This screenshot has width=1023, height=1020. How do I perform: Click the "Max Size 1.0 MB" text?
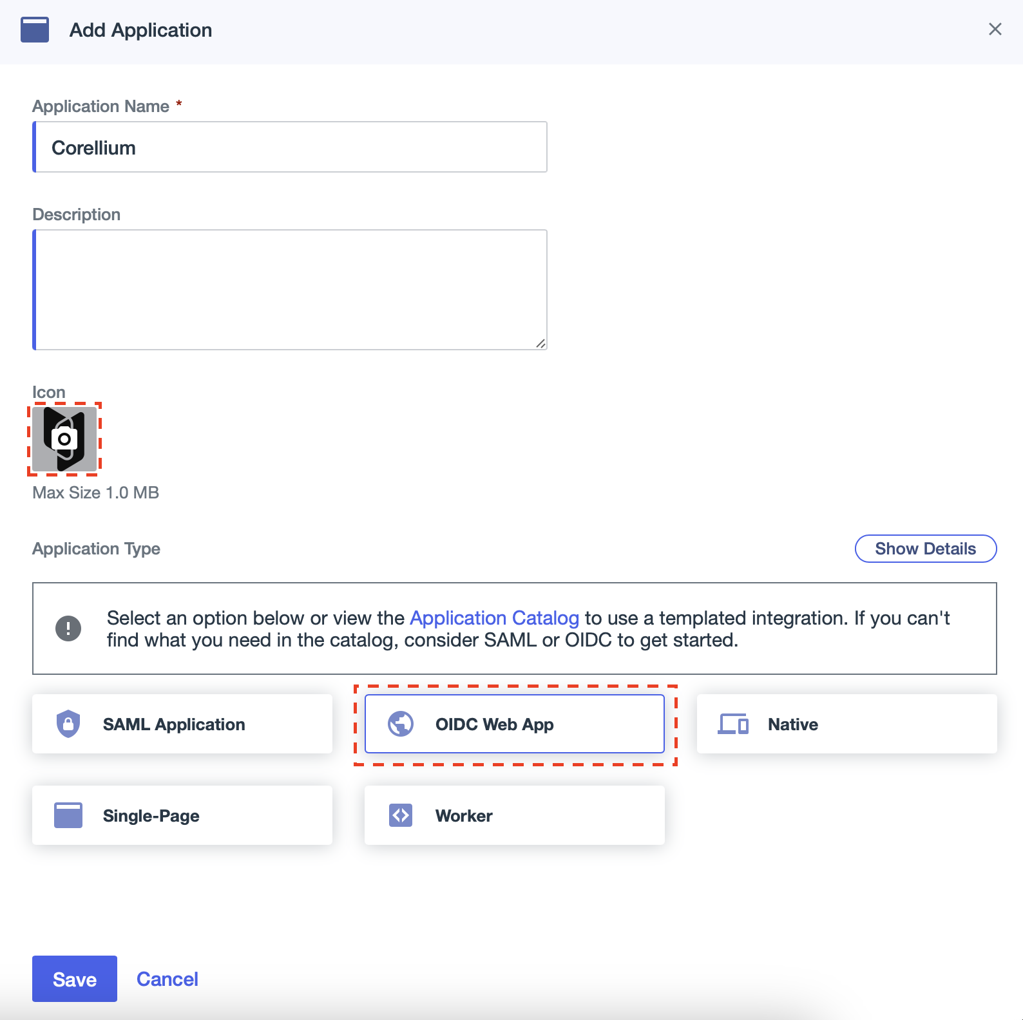(95, 493)
